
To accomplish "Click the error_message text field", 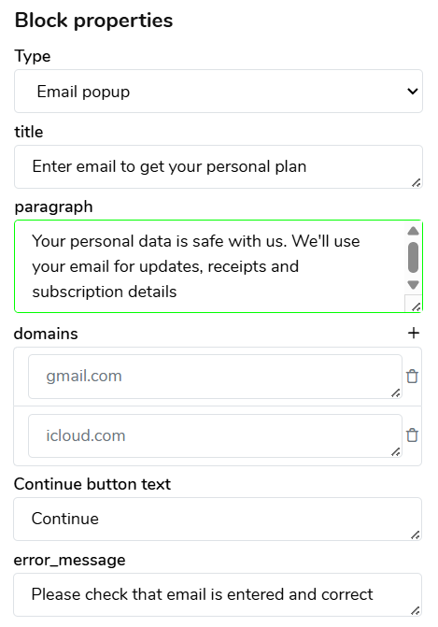I will click(x=218, y=594).
